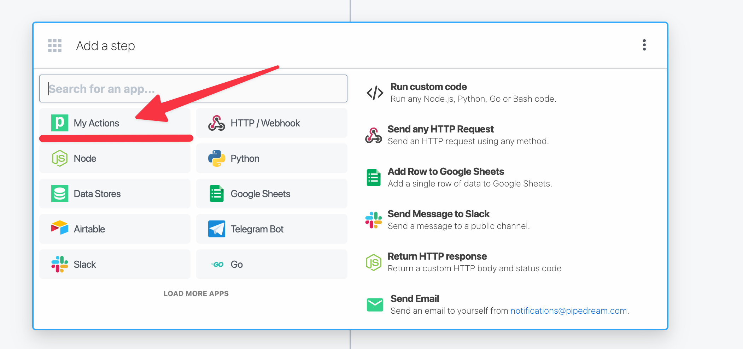Click the Node icon beside Return HTTP response
Image resolution: width=743 pixels, height=349 pixels.
pyautogui.click(x=374, y=262)
